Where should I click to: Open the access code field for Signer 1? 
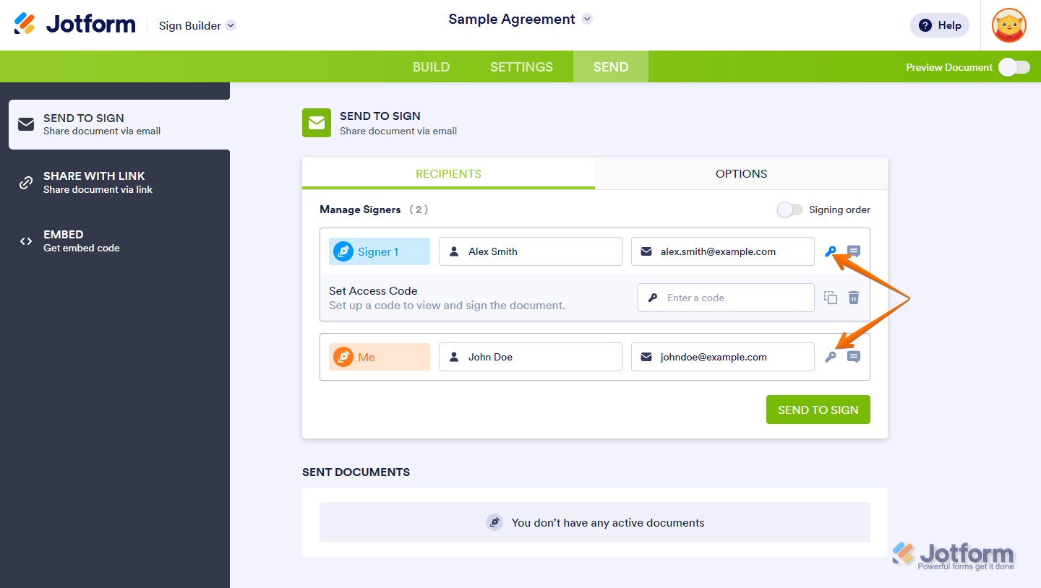click(830, 251)
